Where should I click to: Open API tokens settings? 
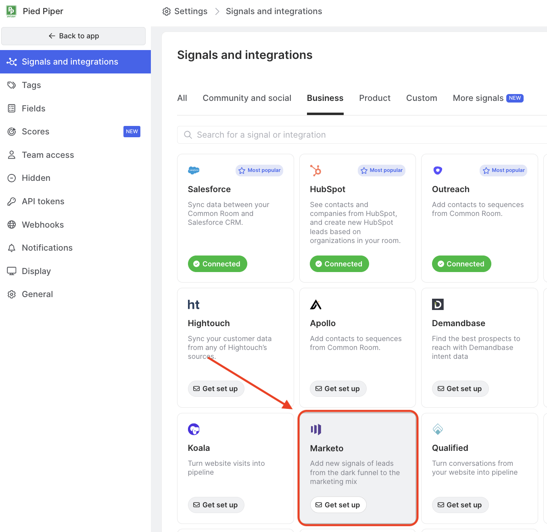(x=75, y=201)
